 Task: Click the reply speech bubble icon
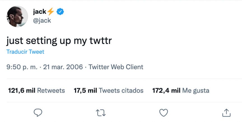38,112
